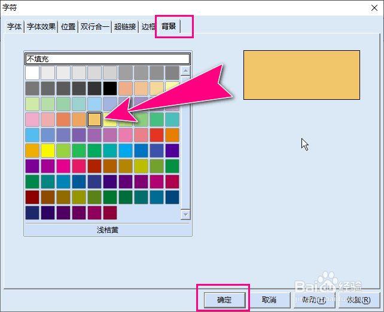Select the pure purple swatch starting seventh row
384x312 pixels.
pyautogui.click(x=32, y=166)
